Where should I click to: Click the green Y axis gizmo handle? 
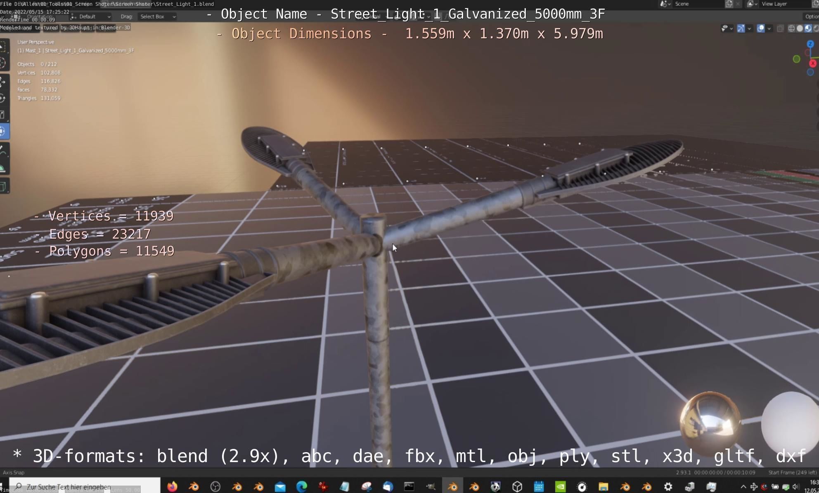point(797,59)
